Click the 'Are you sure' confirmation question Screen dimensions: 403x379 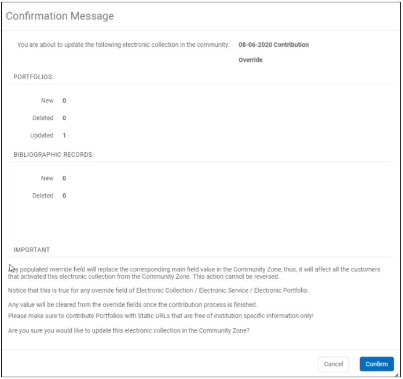click(x=127, y=330)
